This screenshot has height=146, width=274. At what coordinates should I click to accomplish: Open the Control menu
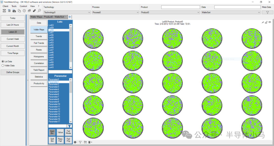point(23,6)
